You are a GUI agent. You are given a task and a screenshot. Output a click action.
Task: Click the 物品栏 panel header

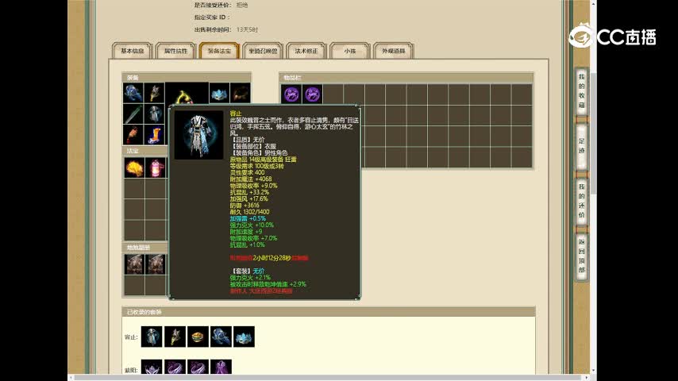pyautogui.click(x=406, y=78)
